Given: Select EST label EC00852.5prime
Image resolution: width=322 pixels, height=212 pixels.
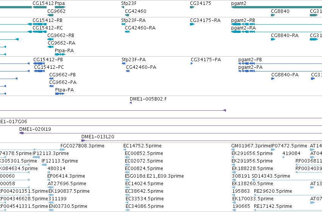Looking at the screenshot, I should coord(144,153).
